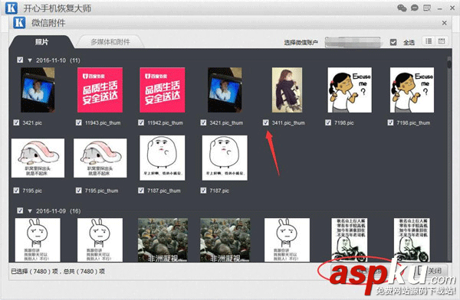
Task: Open the 7195.pic_thum hamster thumbnail
Action: (x=100, y=158)
